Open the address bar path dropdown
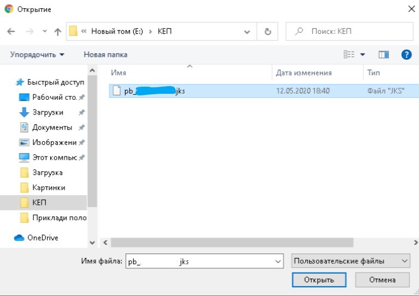The width and height of the screenshot is (419, 296). pyautogui.click(x=248, y=32)
